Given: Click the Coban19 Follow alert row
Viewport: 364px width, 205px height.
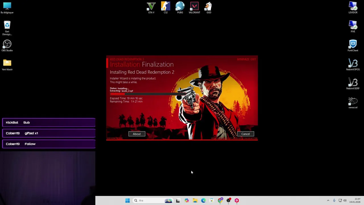Looking at the screenshot, I should point(49,144).
